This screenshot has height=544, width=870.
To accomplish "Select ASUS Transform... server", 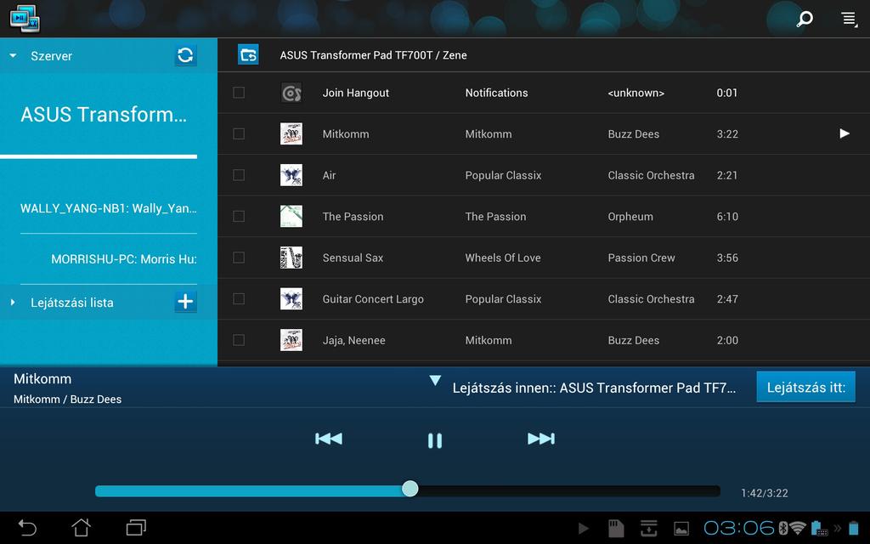I will 104,115.
